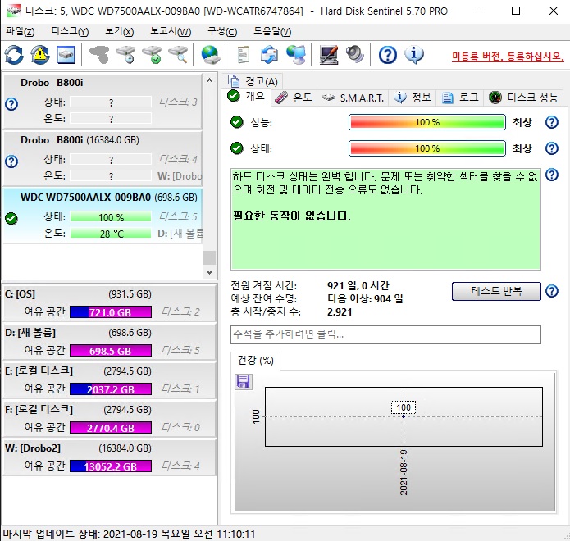This screenshot has width=570, height=541.
Task: Click the status bar 마지막 업데이트 상태 text
Action: [x=129, y=534]
